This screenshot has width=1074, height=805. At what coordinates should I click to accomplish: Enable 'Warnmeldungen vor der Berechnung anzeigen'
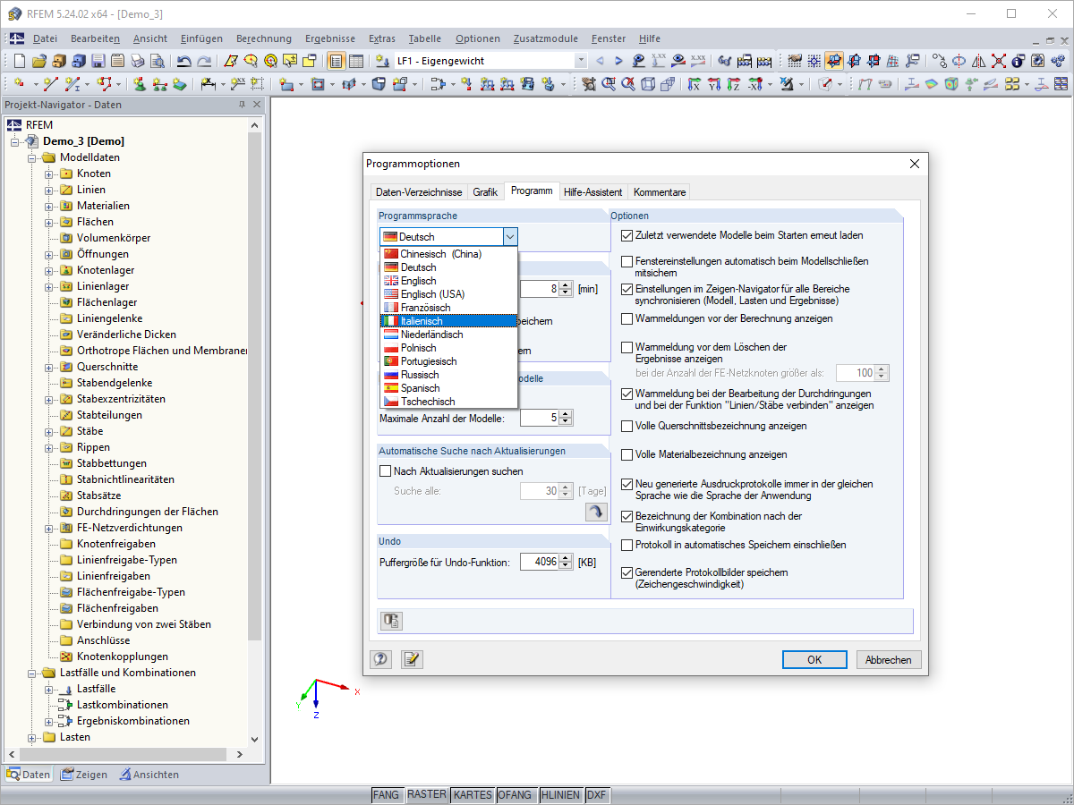(x=627, y=318)
